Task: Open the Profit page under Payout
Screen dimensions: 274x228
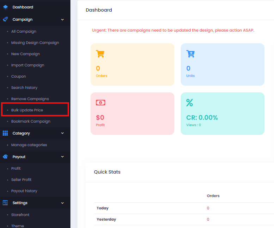Action: pyautogui.click(x=16, y=168)
